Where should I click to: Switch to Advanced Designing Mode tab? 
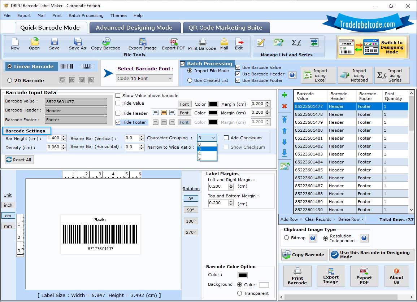pos(134,28)
